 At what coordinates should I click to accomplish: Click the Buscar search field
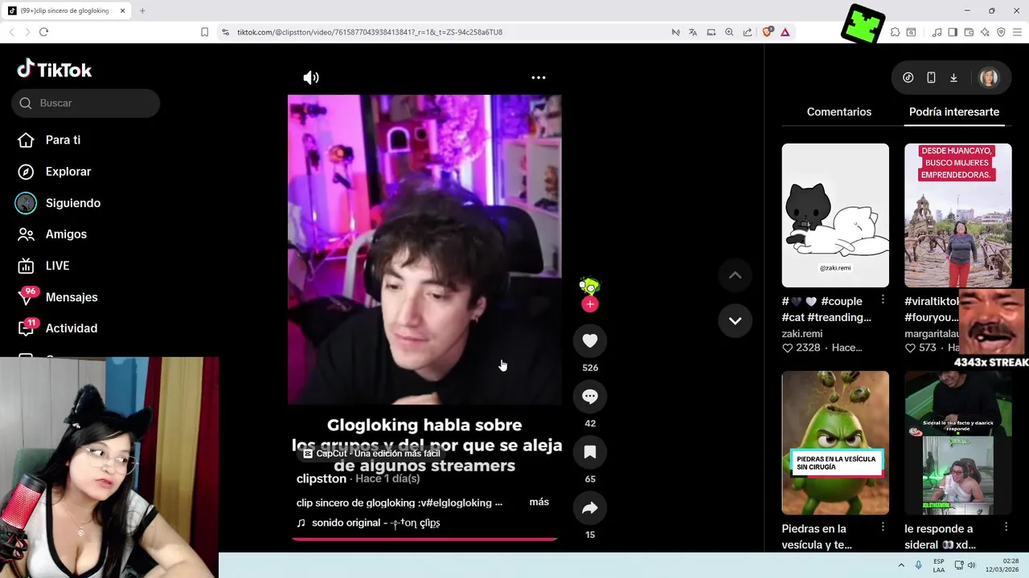(x=86, y=103)
